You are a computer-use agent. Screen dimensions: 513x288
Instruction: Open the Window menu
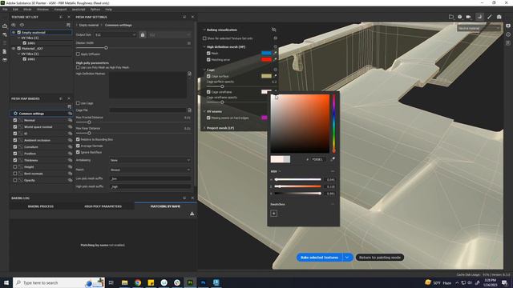[42, 10]
